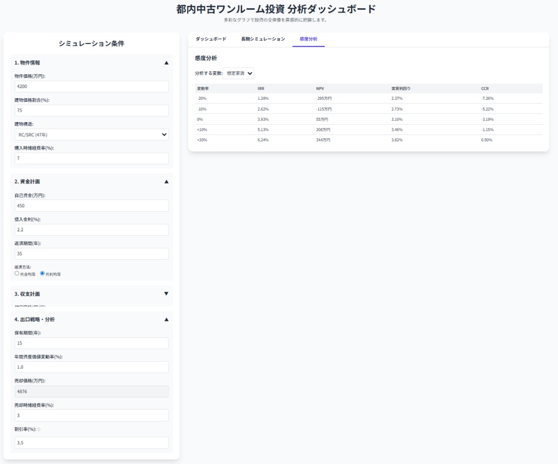Select the 元金均等 repayment radio button
558x464 pixels.
[17, 273]
